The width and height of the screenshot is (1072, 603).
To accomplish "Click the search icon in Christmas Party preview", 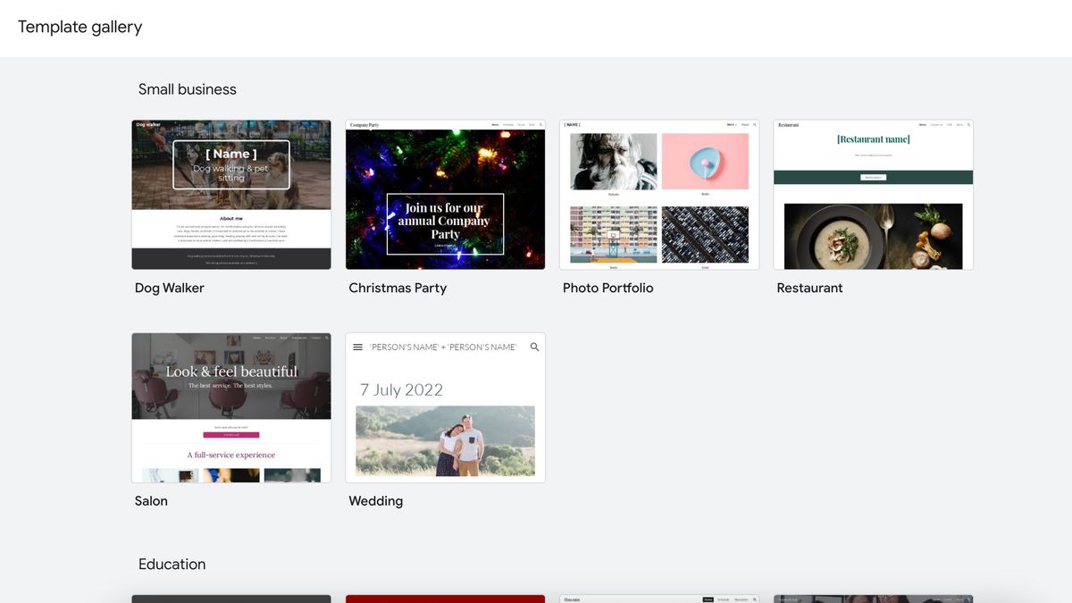I will 540,124.
